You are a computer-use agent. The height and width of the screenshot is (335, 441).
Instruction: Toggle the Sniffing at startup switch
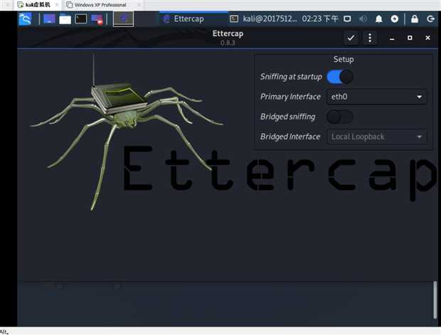[x=340, y=77]
